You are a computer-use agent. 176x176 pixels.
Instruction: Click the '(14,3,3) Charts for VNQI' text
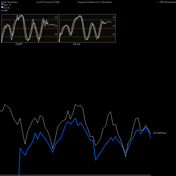coord(48,2)
